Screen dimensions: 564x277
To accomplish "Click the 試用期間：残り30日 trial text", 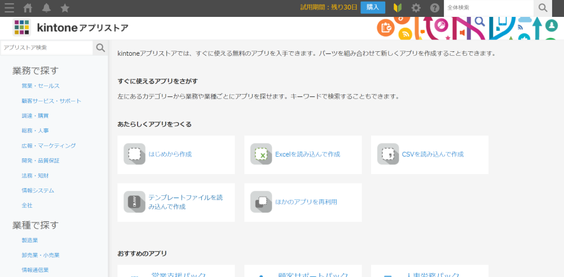I will click(329, 7).
